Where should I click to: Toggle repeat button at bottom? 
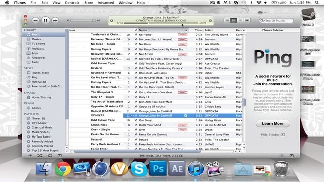tap(50, 156)
